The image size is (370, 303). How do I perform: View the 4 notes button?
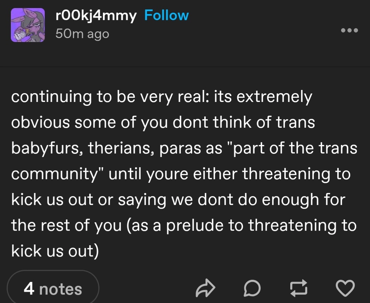pos(53,289)
